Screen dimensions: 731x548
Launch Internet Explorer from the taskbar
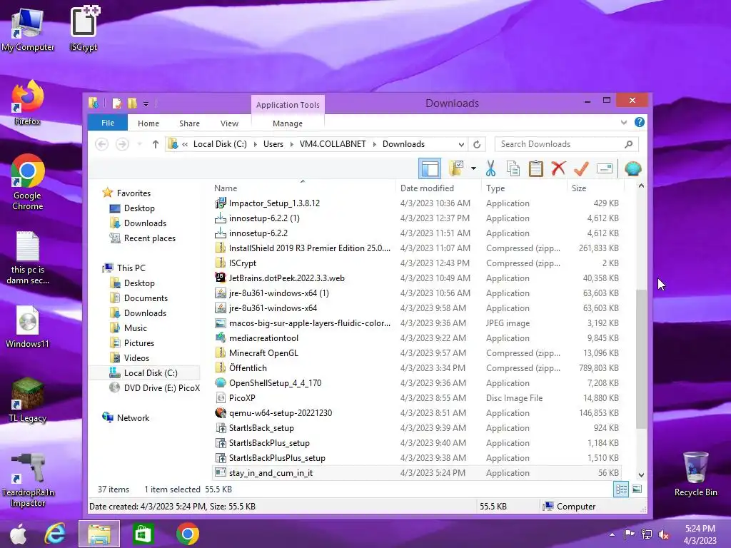56,534
